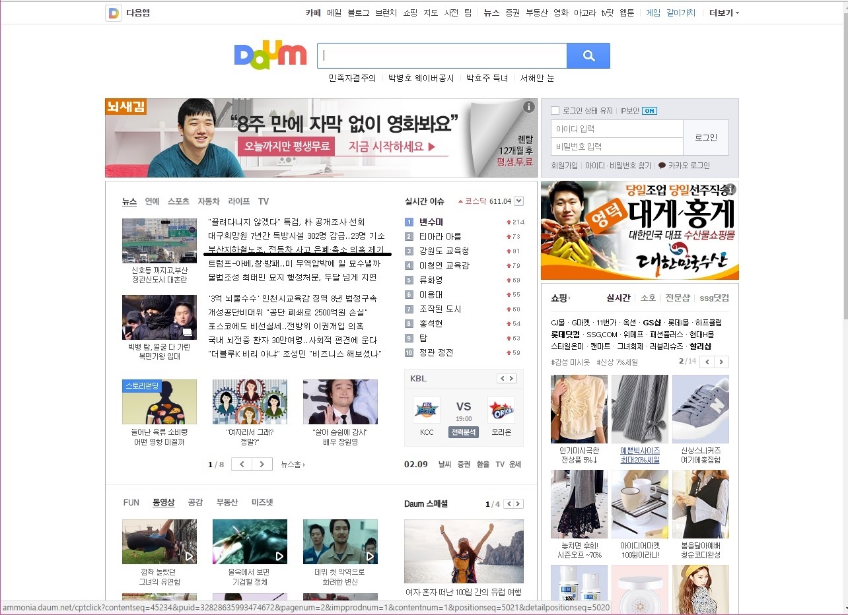Open trending keyword 변수미
The width and height of the screenshot is (848, 615).
pyautogui.click(x=431, y=222)
